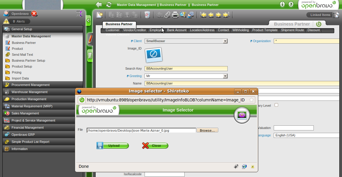Click the Search Key input field
This screenshot has width=342, height=177.
pos(186,68)
